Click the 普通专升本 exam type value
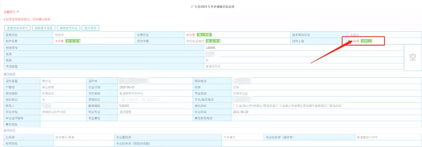The height and width of the screenshot is (147, 422). click(x=213, y=66)
